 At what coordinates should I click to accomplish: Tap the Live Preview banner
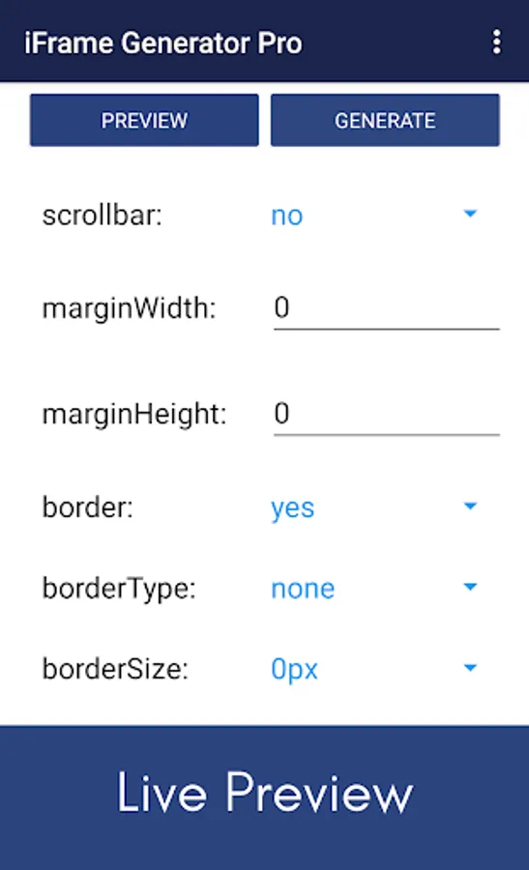264,797
